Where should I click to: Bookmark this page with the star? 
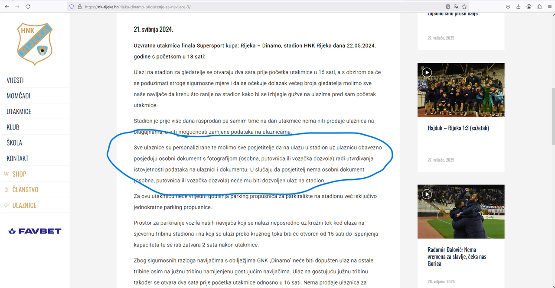coord(464,6)
